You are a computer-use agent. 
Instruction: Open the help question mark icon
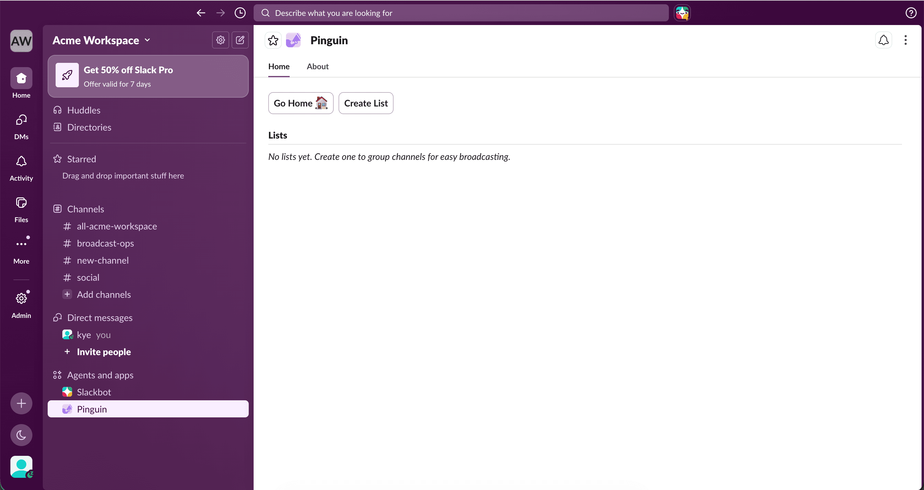click(x=911, y=13)
